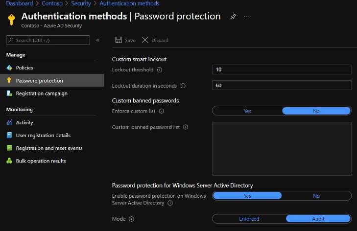Pin the Authentication methods blade
The image size is (357, 231).
tap(233, 16)
